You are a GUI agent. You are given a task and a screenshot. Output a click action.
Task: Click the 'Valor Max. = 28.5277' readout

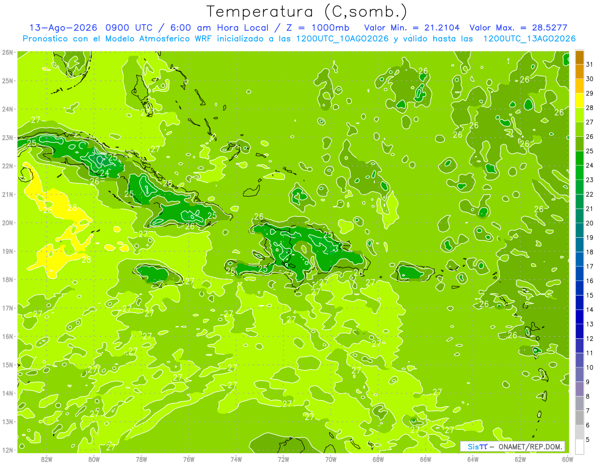(x=519, y=28)
